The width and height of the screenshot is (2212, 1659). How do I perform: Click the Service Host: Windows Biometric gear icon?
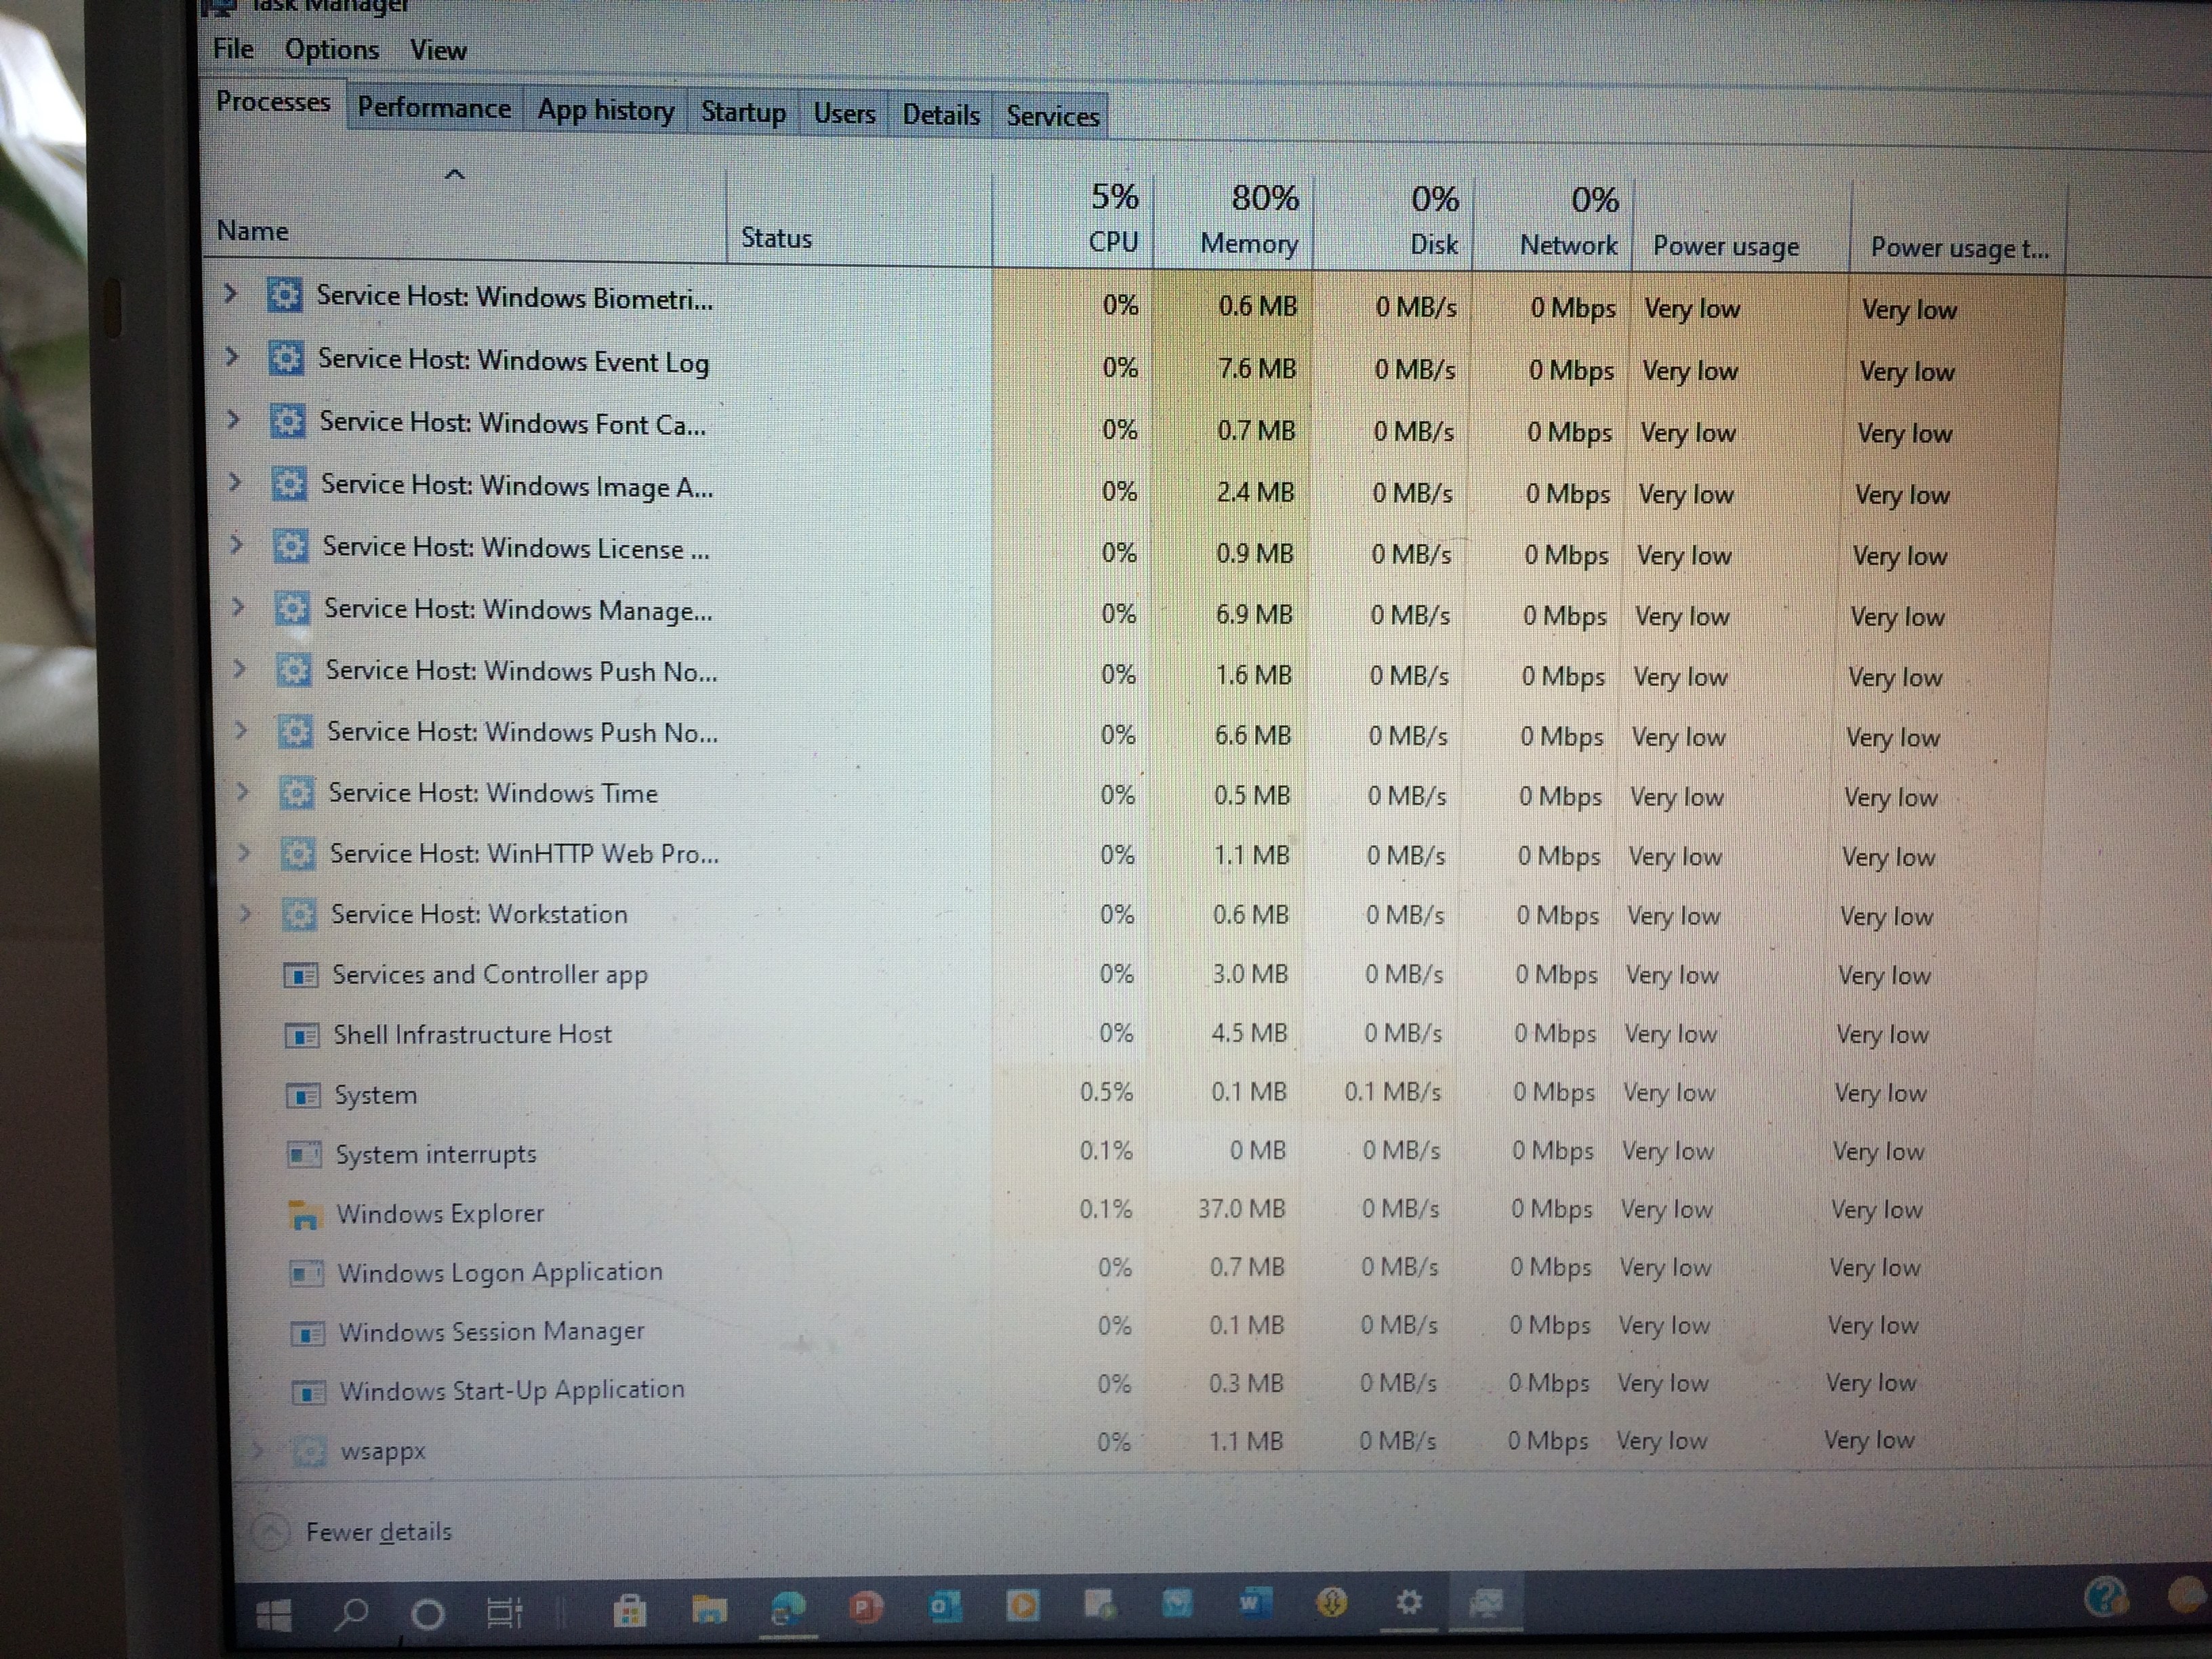[284, 296]
